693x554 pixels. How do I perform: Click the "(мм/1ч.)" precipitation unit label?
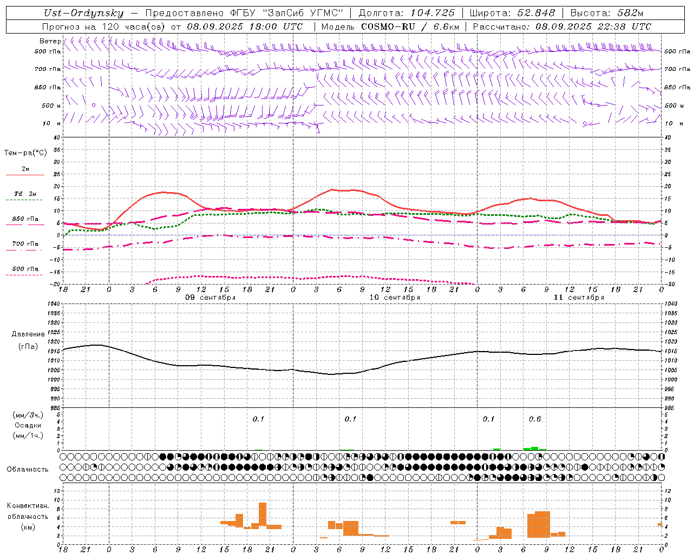(28, 436)
